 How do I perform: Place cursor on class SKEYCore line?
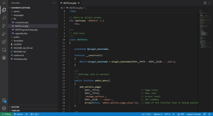click(78, 40)
